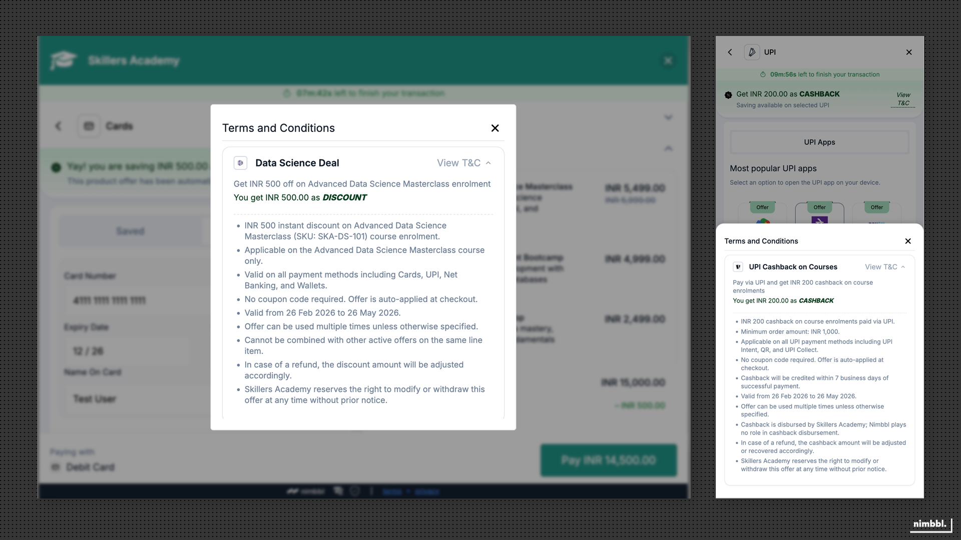The height and width of the screenshot is (540, 961).
Task: Expand the order summary chevron
Action: tap(669, 118)
